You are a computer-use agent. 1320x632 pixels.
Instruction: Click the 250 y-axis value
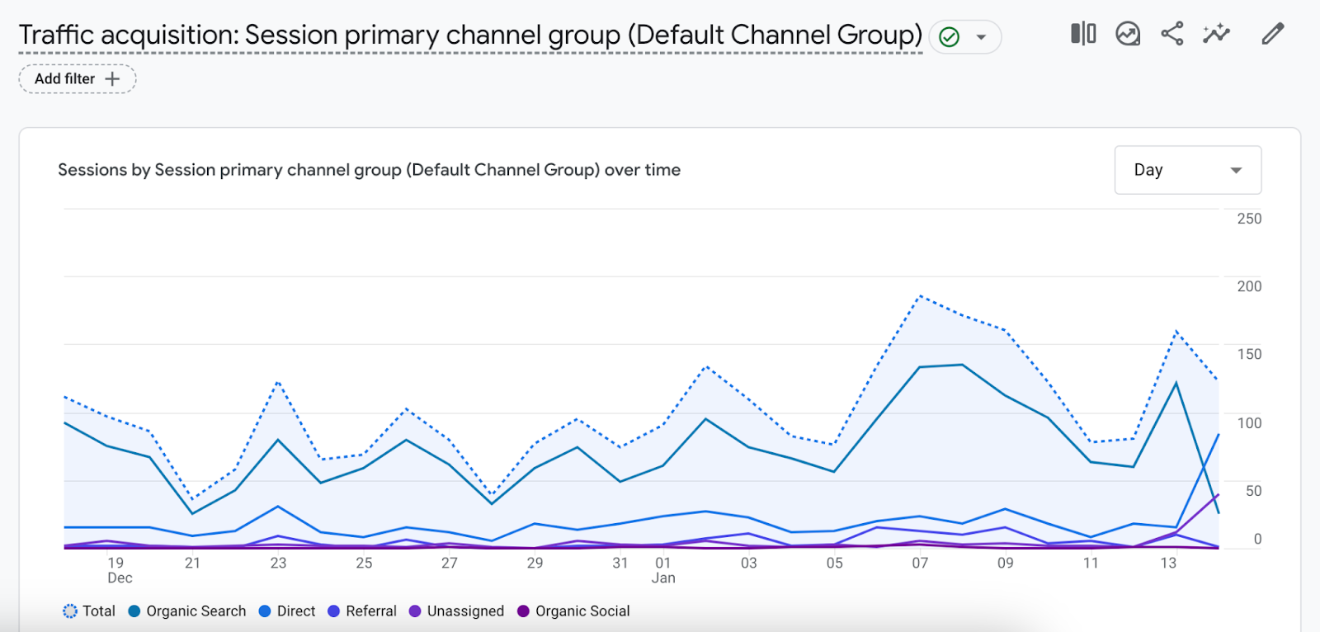[x=1249, y=219]
